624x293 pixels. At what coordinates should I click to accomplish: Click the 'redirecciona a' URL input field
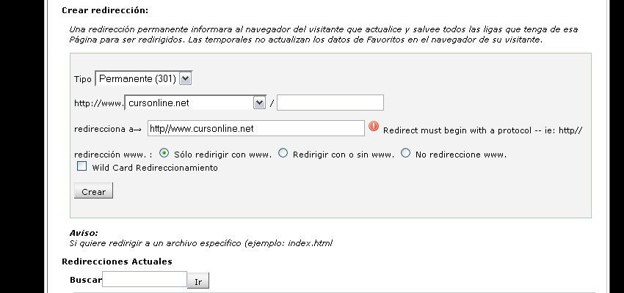click(x=256, y=129)
